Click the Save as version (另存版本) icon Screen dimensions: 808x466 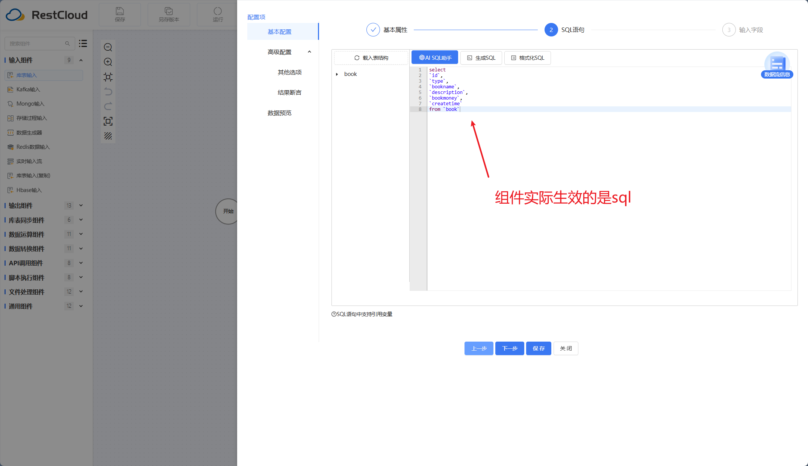click(x=169, y=15)
